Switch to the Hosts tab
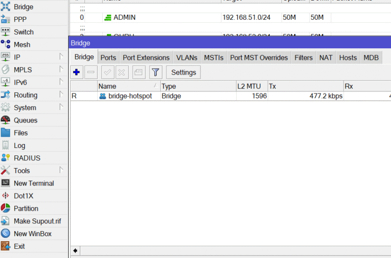 [348, 58]
